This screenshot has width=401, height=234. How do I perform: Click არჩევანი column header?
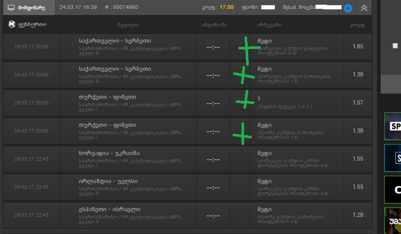[x=269, y=25]
